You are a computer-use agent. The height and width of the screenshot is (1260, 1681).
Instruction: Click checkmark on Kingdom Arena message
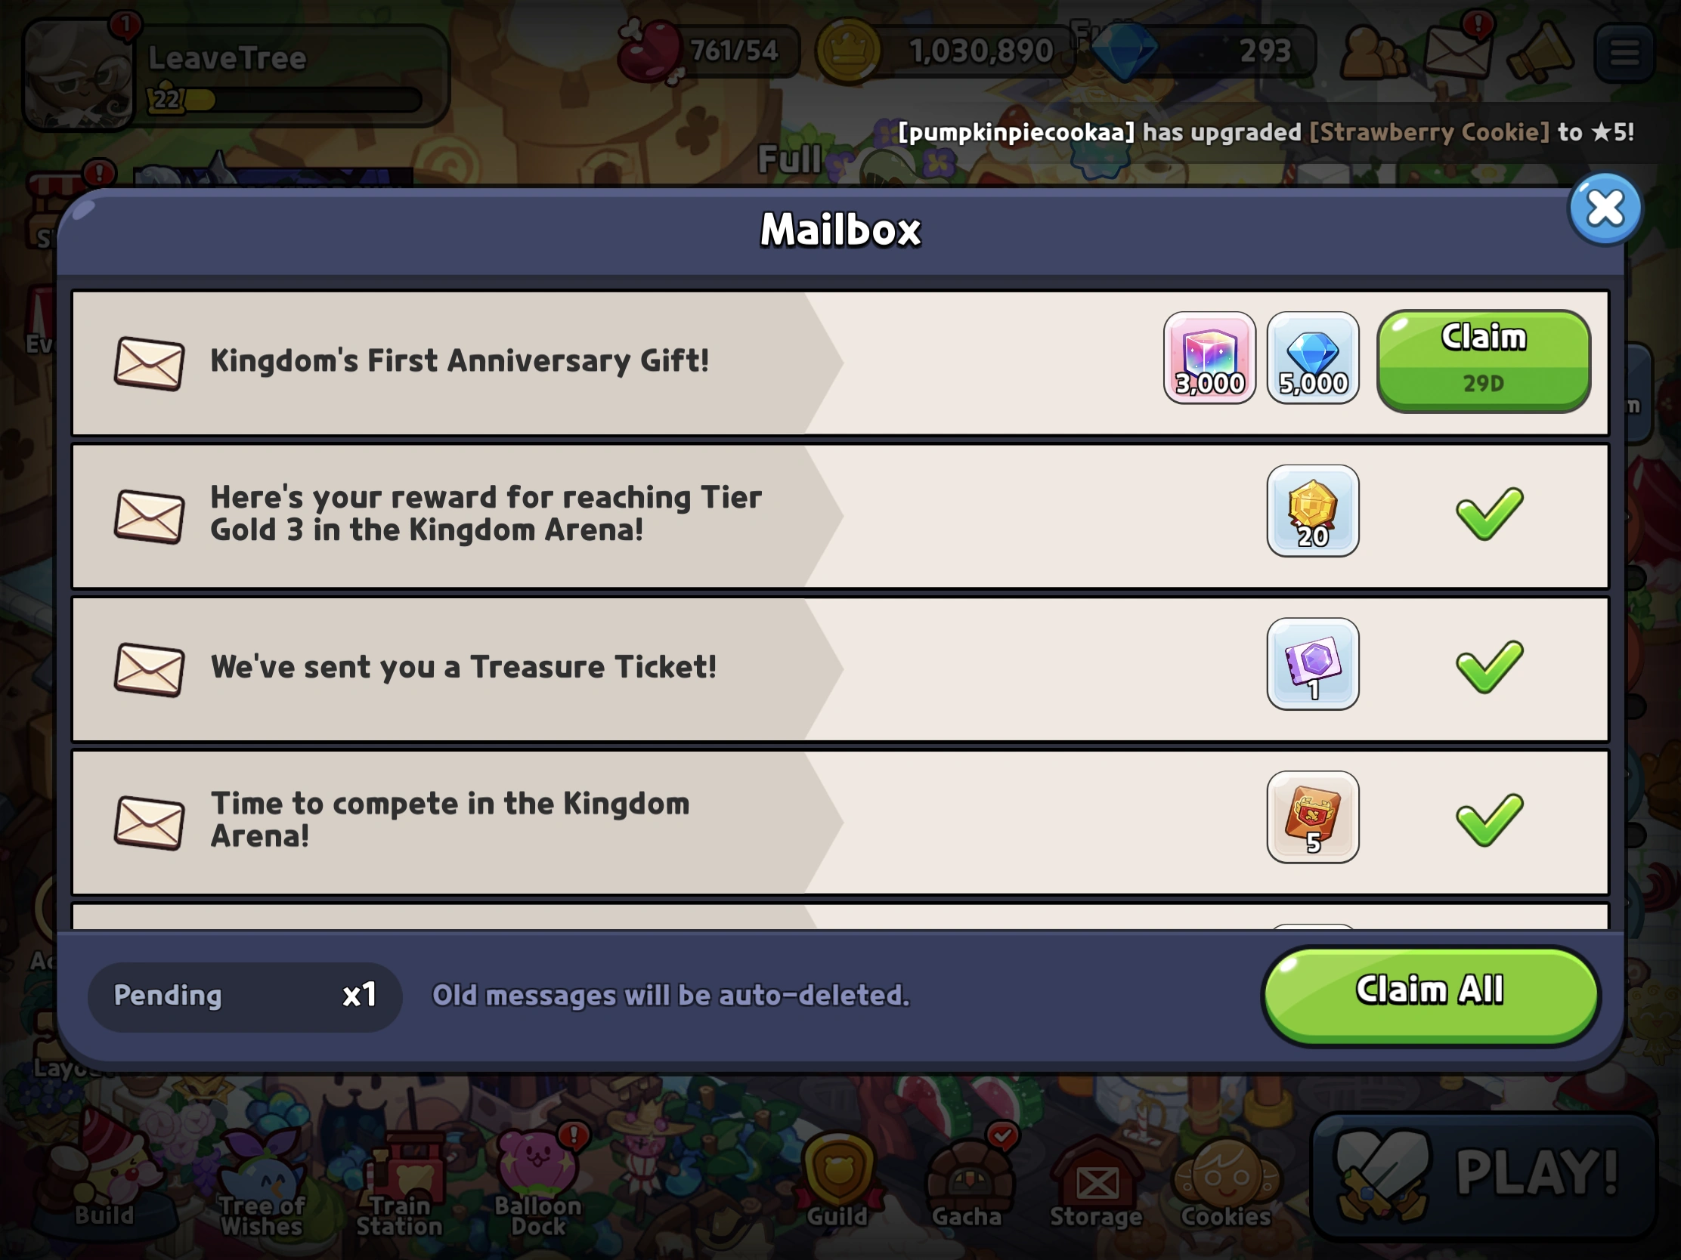pyautogui.click(x=1490, y=820)
